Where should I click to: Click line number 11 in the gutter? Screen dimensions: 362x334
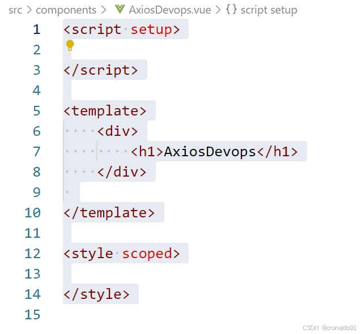[32, 233]
